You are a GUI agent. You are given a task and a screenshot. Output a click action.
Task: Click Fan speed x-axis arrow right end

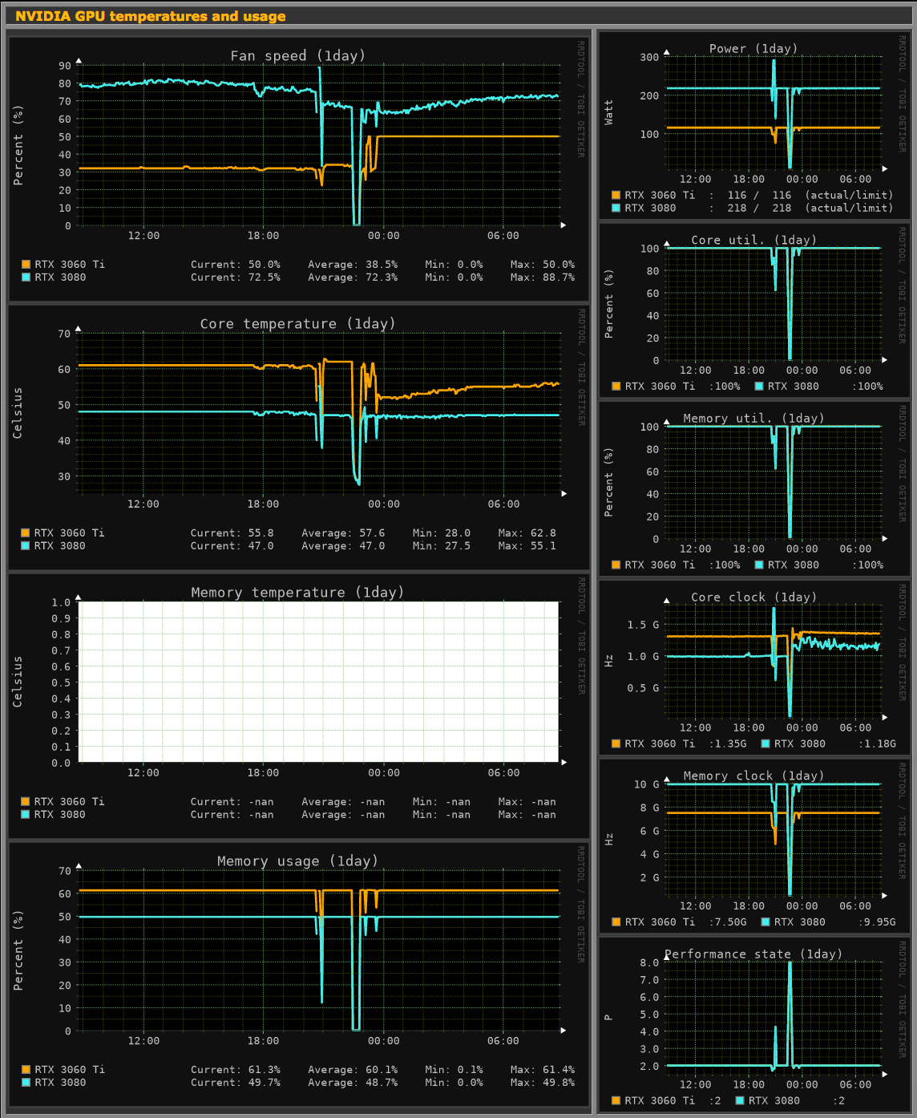[564, 225]
